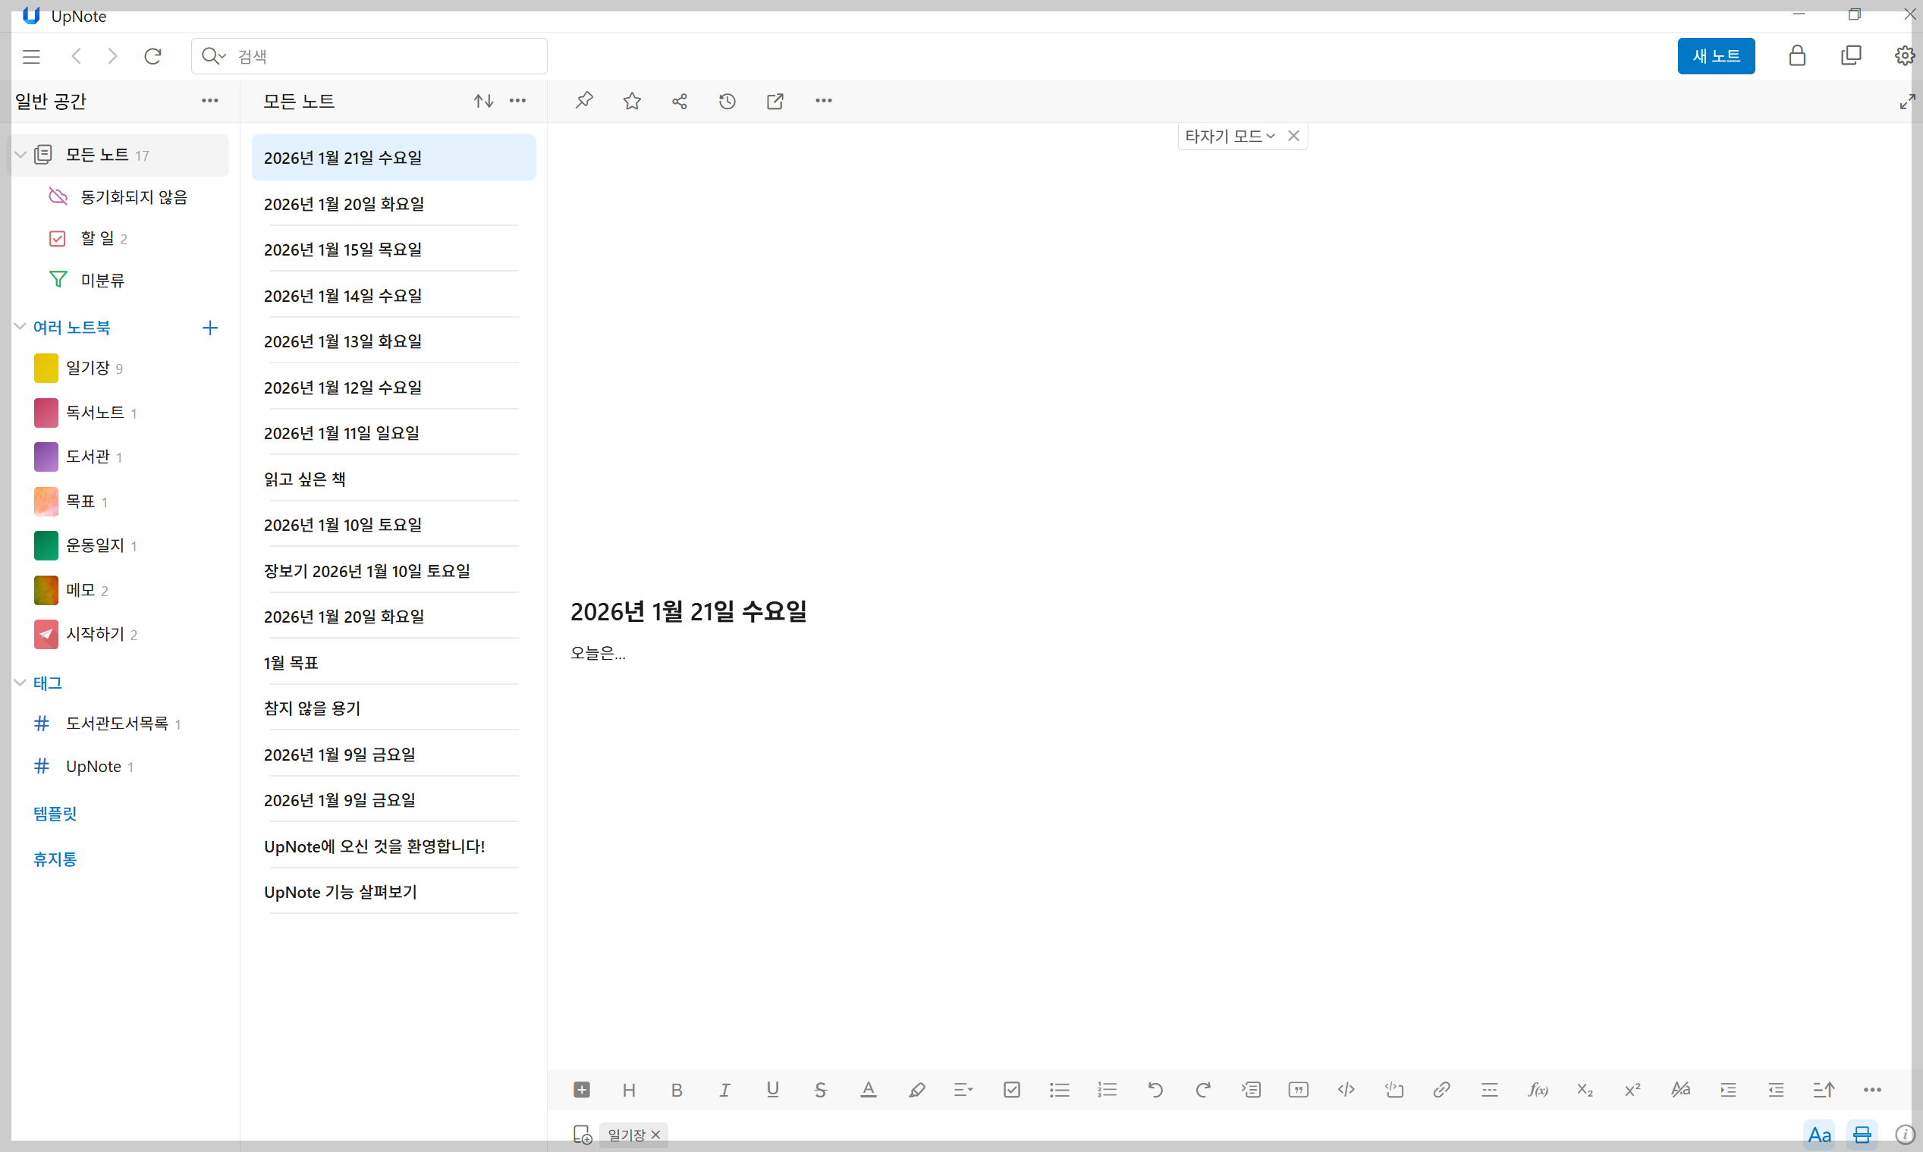1923x1152 pixels.
Task: Toggle bold formatting
Action: (676, 1089)
